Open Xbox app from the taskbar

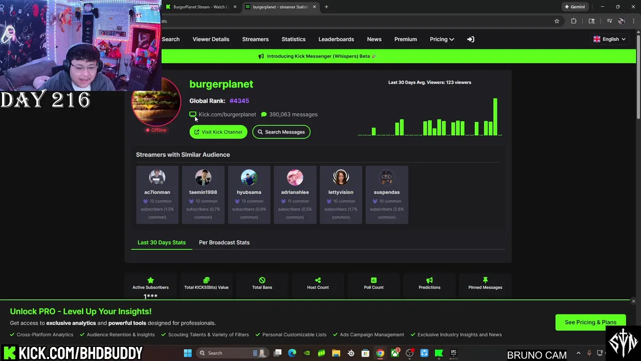coord(395,353)
